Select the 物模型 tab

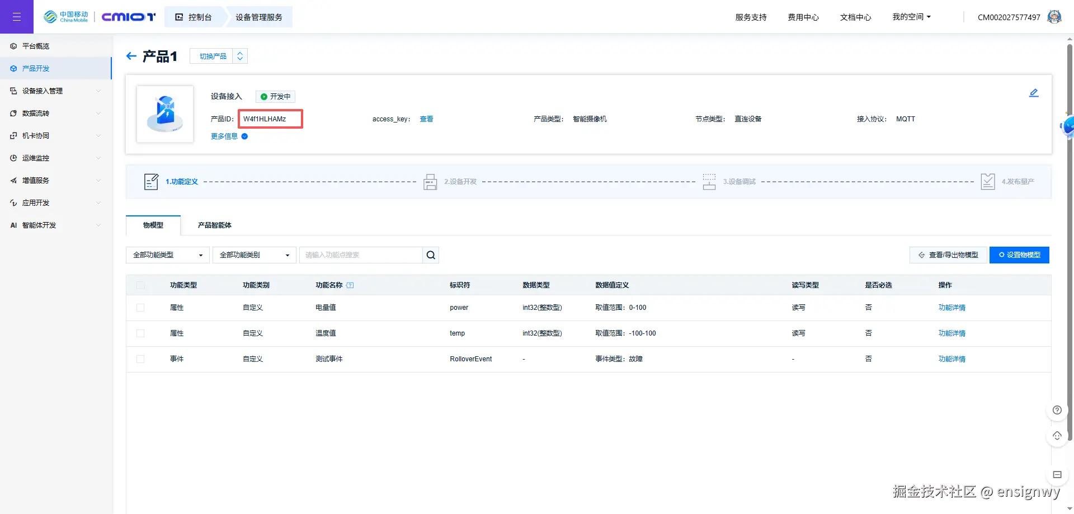click(153, 225)
